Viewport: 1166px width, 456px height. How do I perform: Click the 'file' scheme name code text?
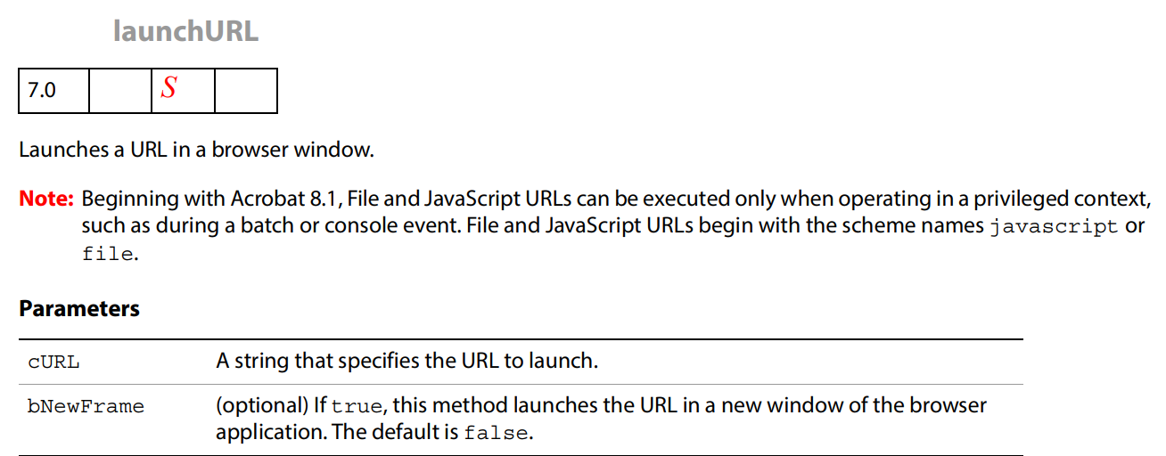(108, 255)
